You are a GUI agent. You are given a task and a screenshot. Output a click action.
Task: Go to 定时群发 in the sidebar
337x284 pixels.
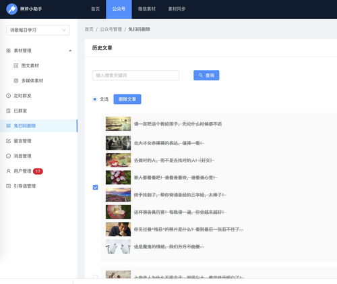pyautogui.click(x=22, y=96)
